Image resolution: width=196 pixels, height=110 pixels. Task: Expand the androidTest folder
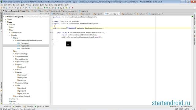click(10, 33)
